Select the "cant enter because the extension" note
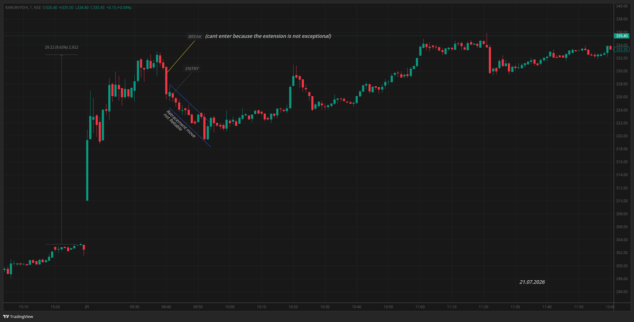Screen dimensions: 634x322 click(x=268, y=36)
